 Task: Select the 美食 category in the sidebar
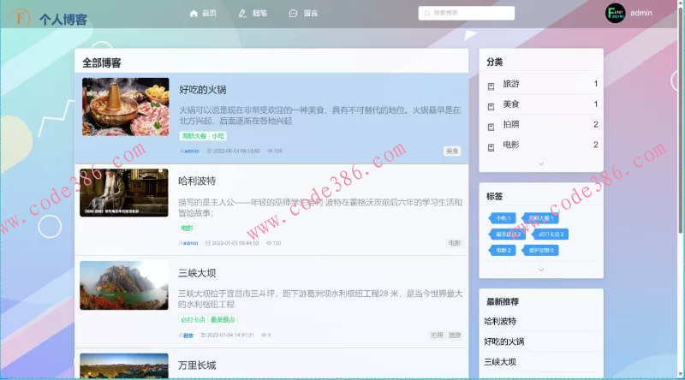click(542, 104)
